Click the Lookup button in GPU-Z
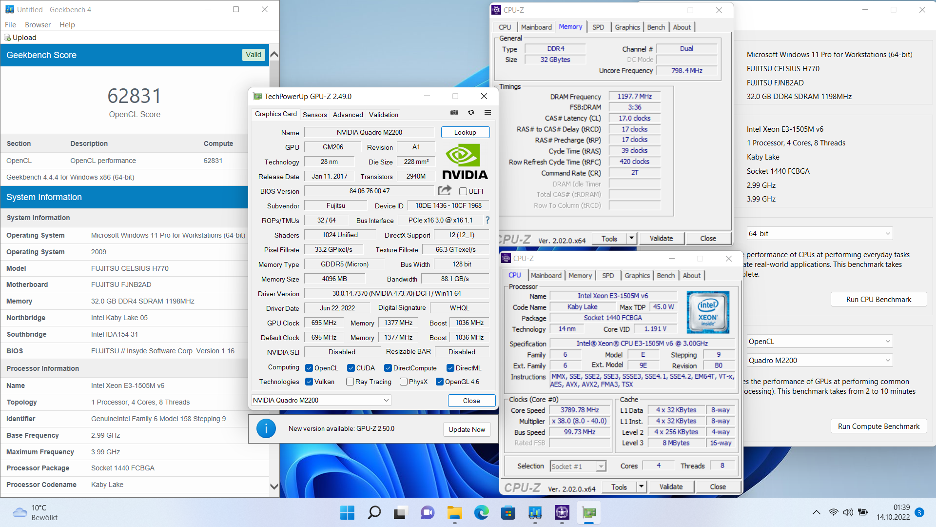This screenshot has width=936, height=527. pyautogui.click(x=465, y=132)
